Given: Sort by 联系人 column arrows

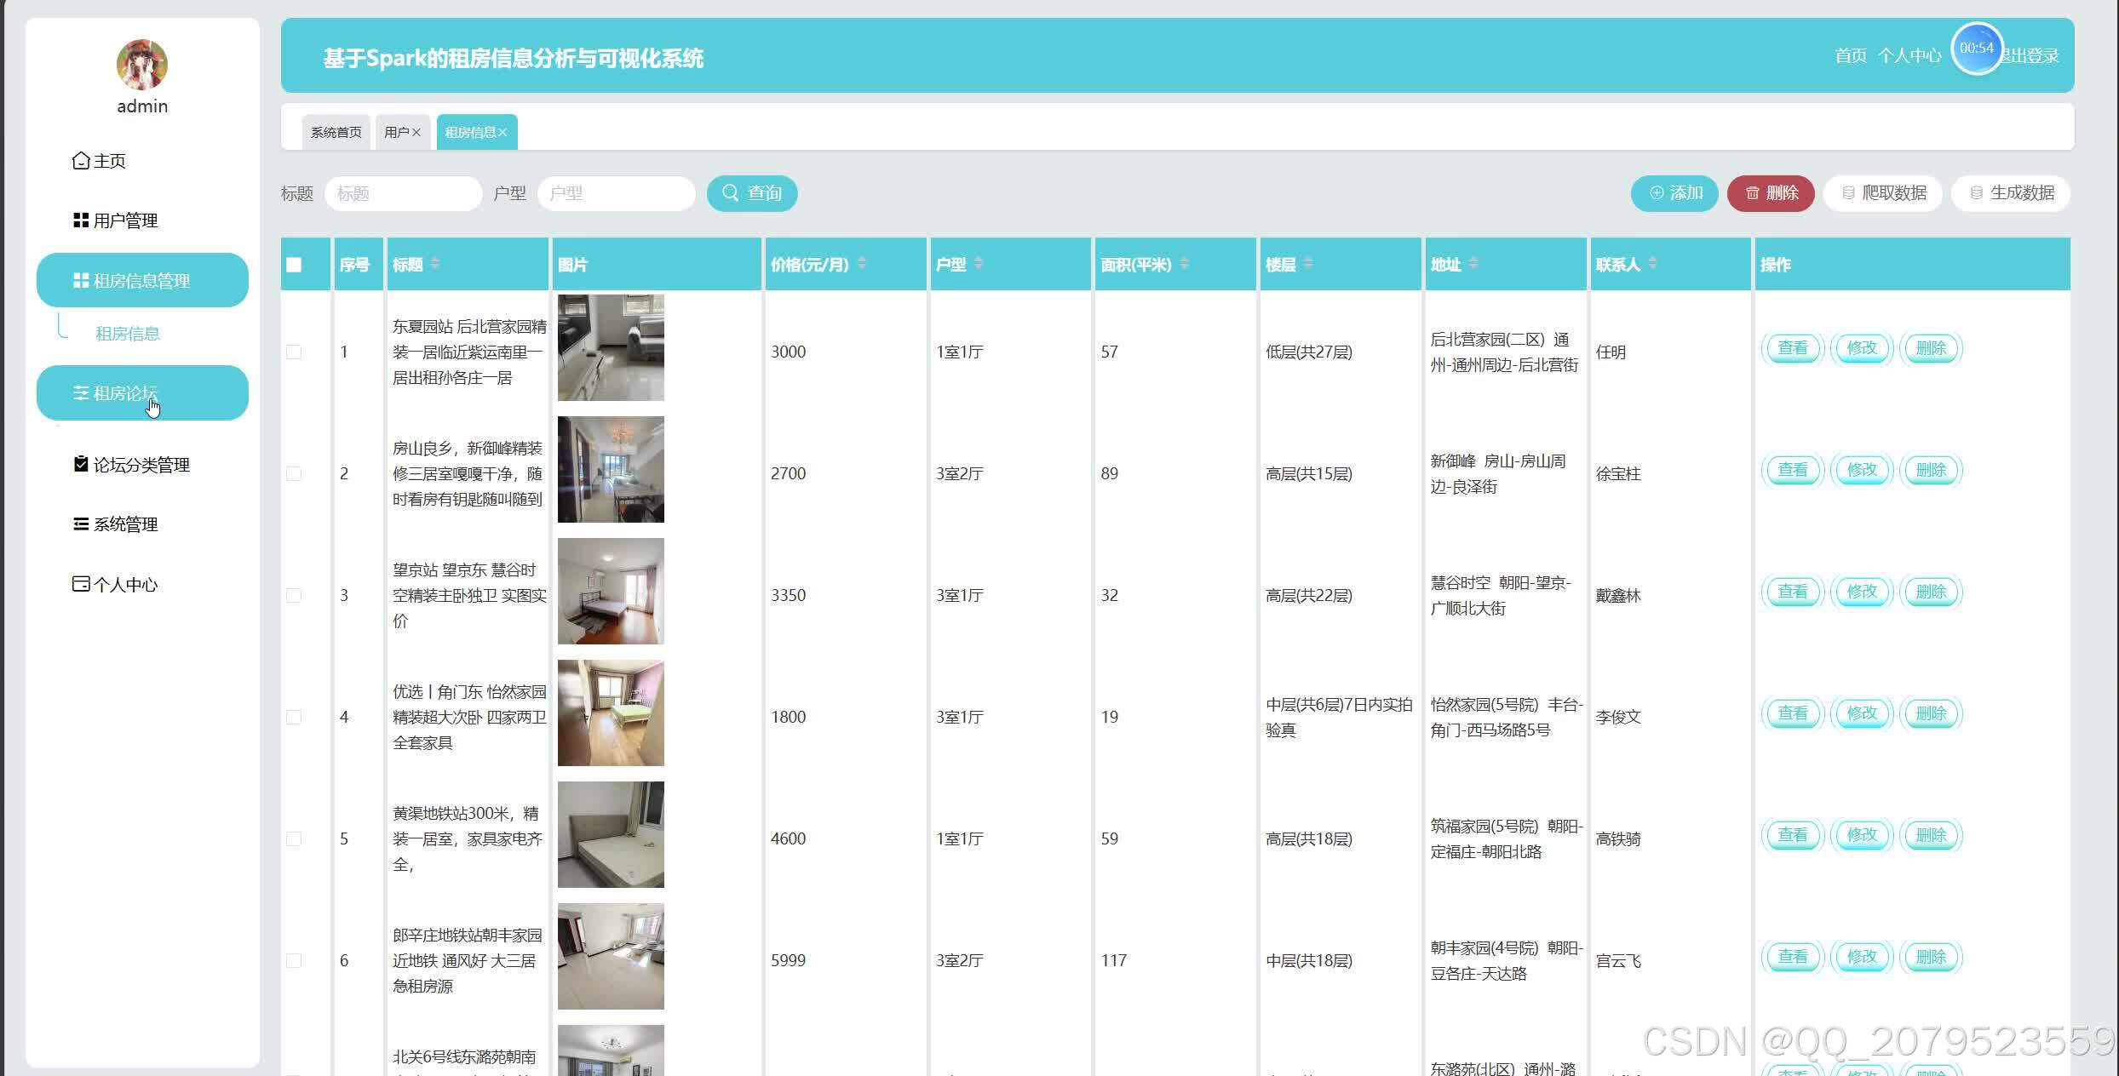Looking at the screenshot, I should [1652, 264].
